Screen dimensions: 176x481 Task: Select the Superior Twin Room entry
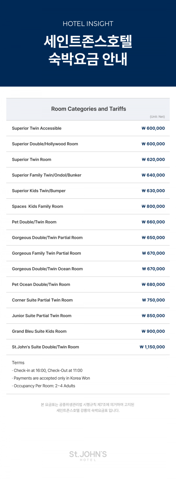click(x=88, y=160)
